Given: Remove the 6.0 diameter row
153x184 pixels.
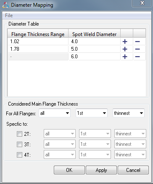Looking at the screenshot, I should (x=137, y=57).
